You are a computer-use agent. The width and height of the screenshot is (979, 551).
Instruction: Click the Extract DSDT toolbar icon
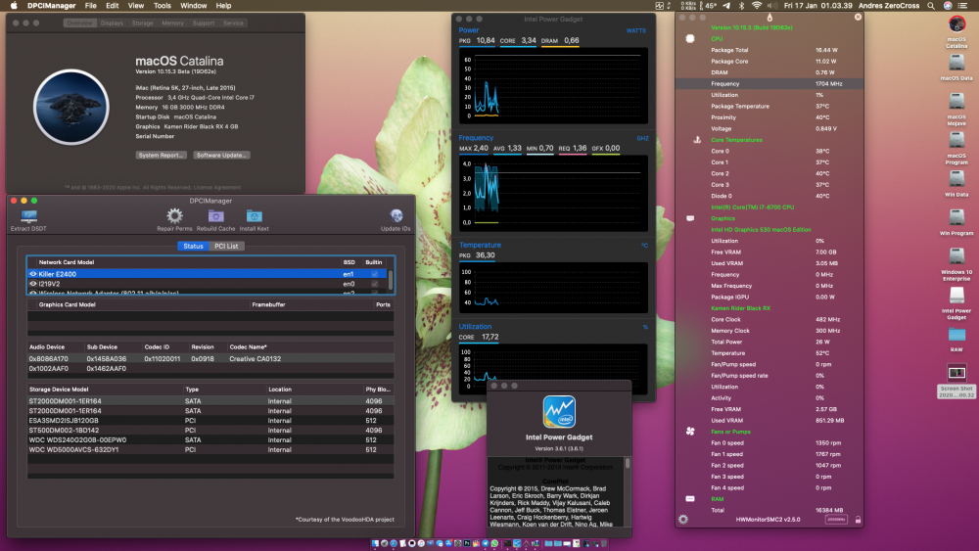[28, 216]
